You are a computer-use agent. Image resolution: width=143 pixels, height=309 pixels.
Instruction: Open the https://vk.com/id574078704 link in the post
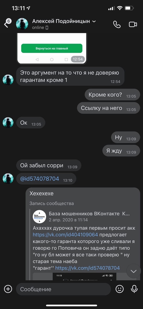[x=87, y=268]
